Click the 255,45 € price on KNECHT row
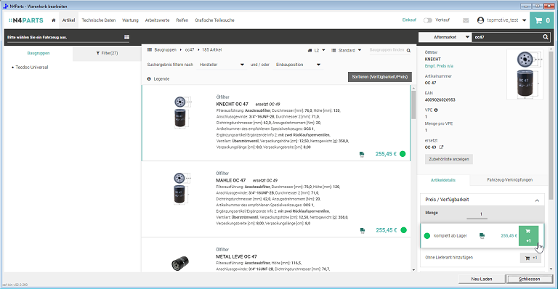Viewport: 558px width, 289px height. coord(386,154)
